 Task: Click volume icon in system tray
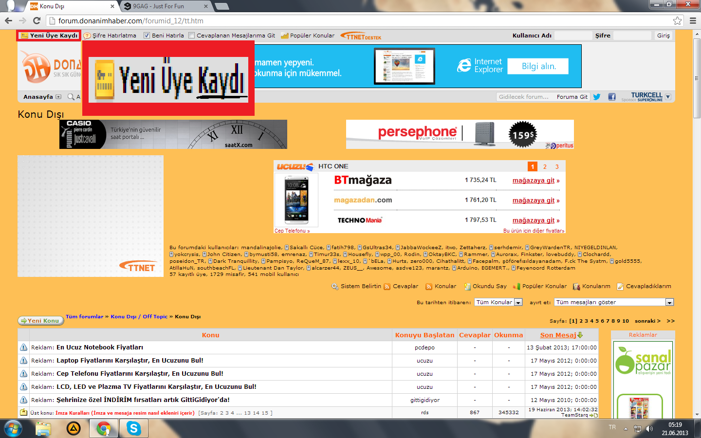pos(649,429)
